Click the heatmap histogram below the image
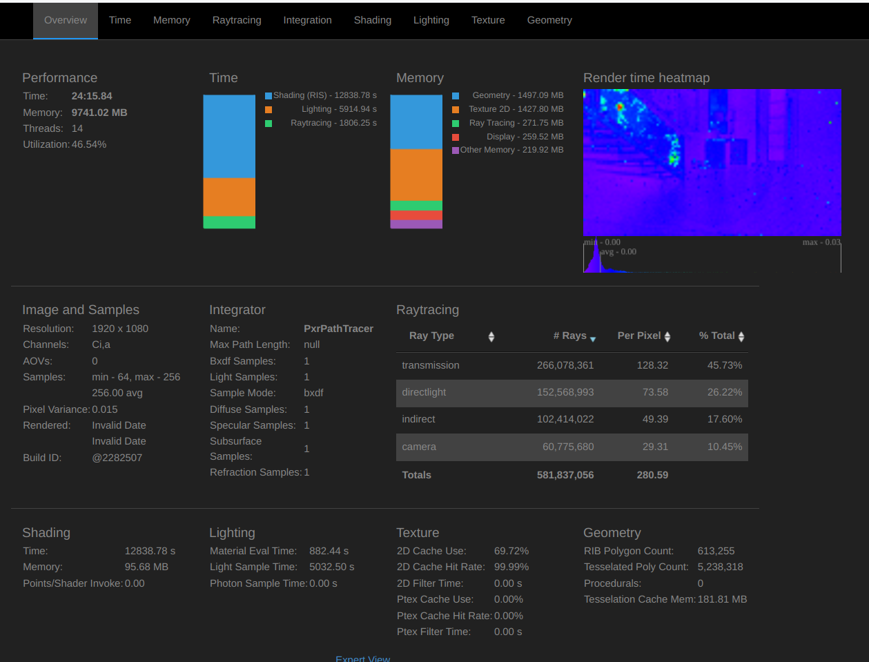869x662 pixels. tap(712, 255)
